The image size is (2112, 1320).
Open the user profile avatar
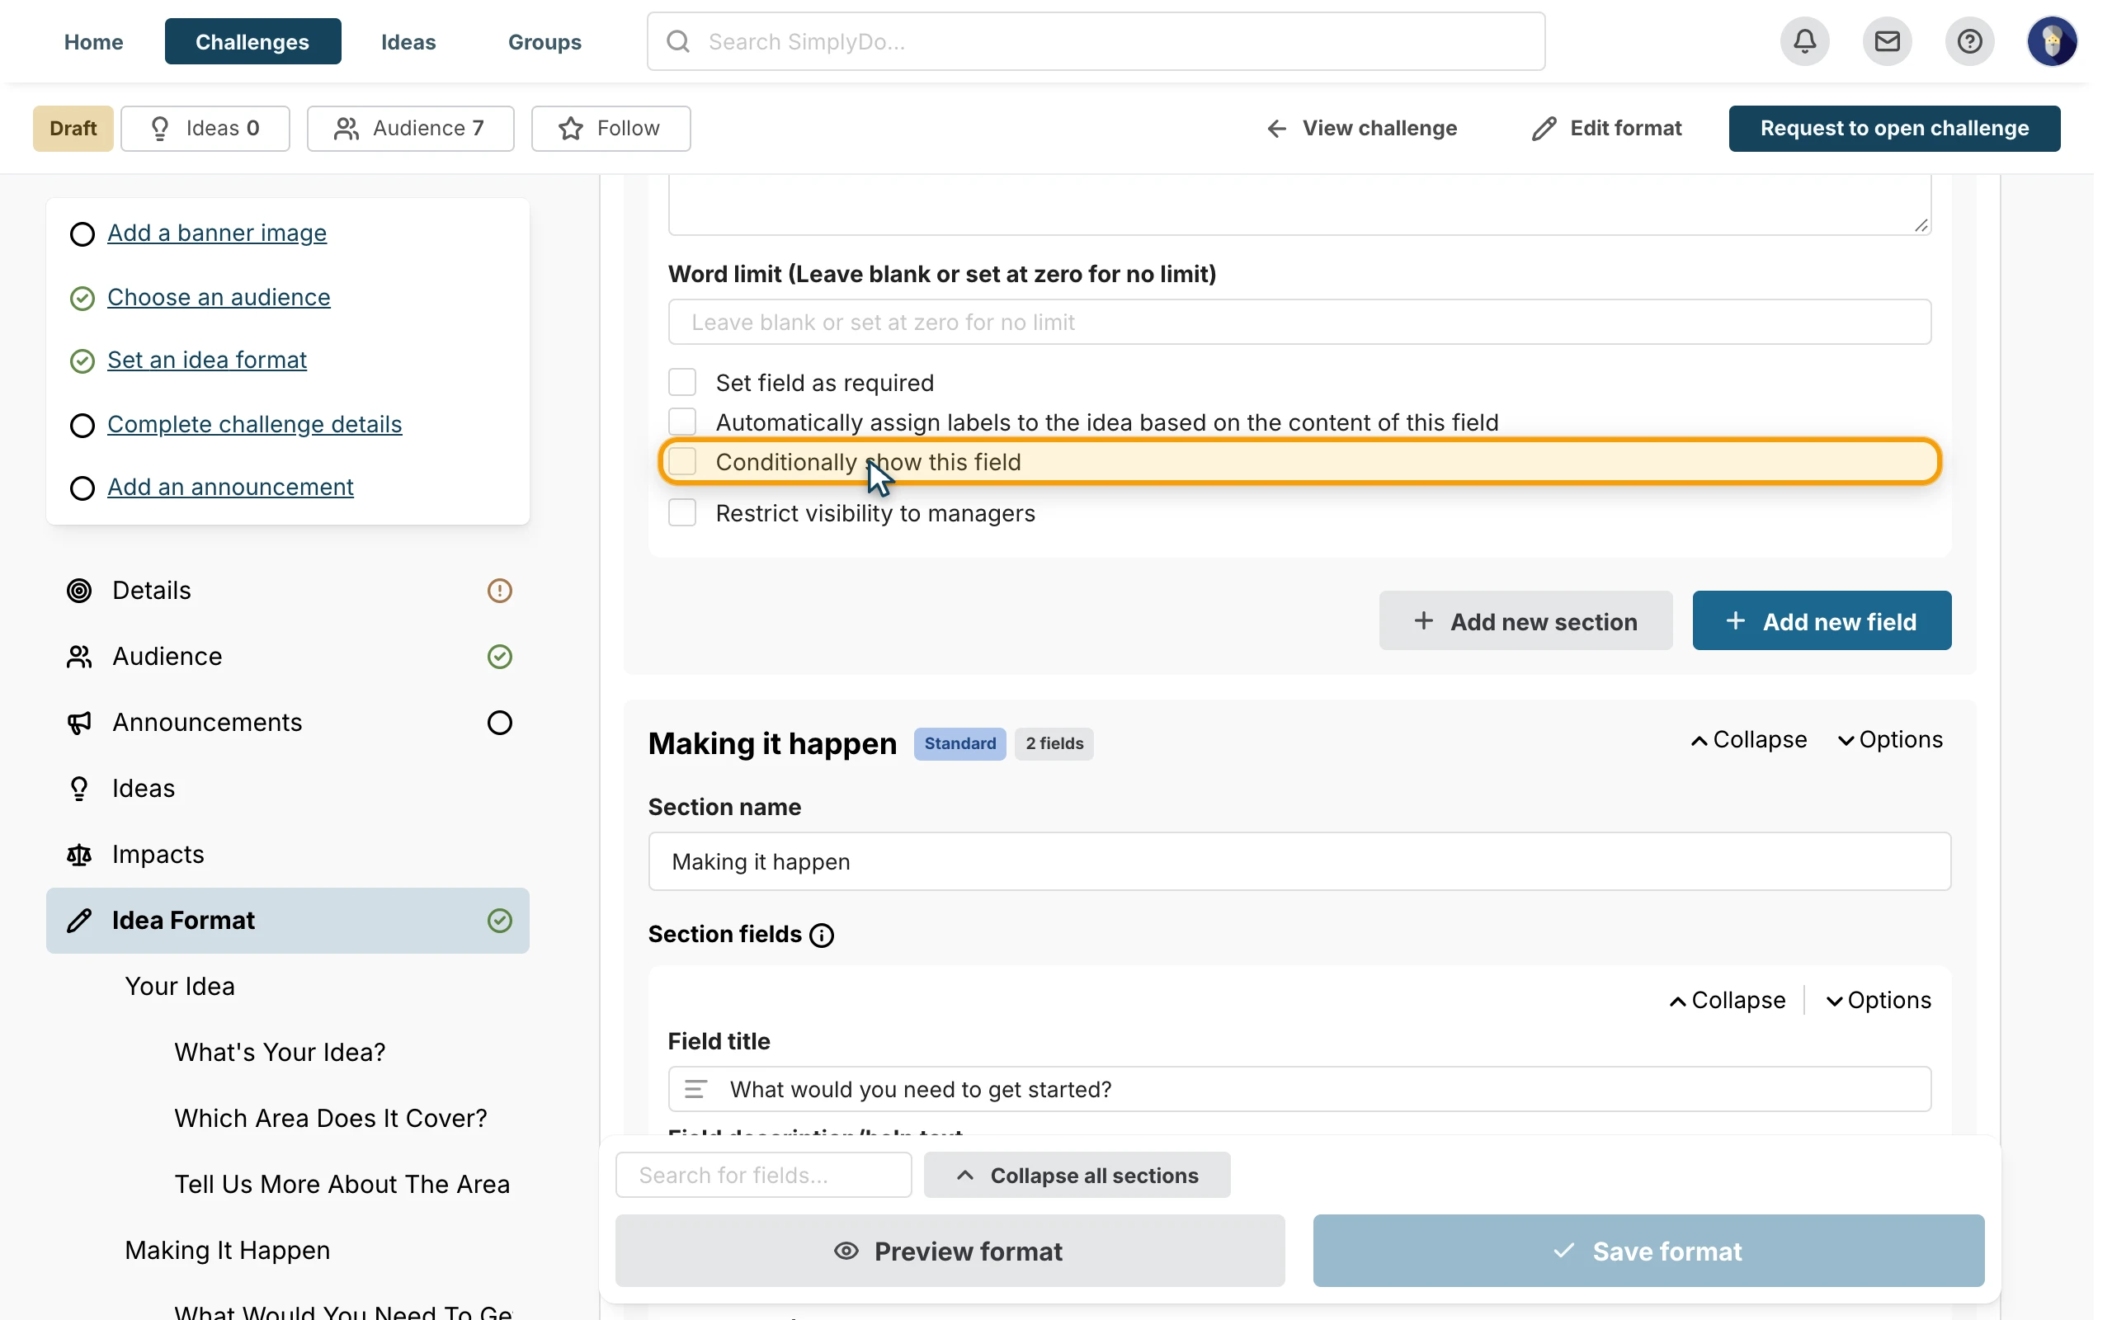pyautogui.click(x=2051, y=41)
